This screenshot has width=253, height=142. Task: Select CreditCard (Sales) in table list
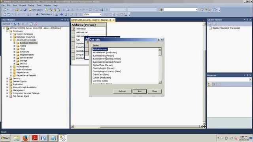[101, 75]
